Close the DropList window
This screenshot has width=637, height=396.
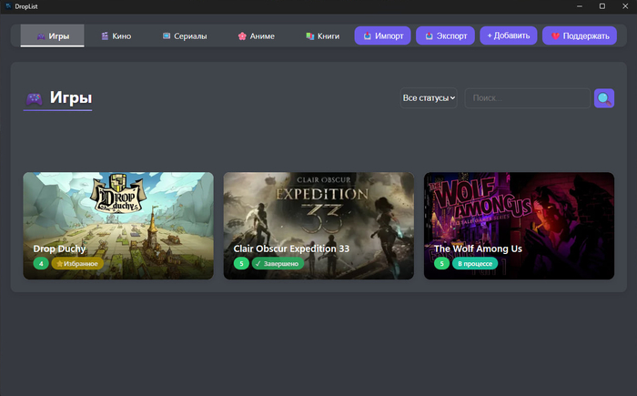point(625,6)
